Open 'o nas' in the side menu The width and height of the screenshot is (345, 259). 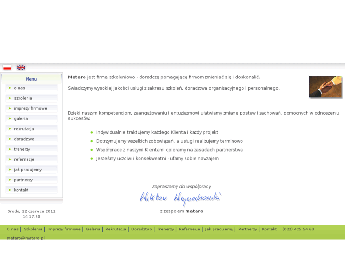point(31,88)
